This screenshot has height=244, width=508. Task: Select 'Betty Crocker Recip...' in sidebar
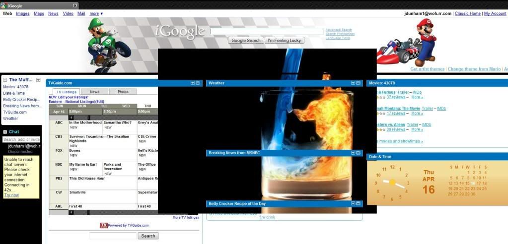(21, 99)
